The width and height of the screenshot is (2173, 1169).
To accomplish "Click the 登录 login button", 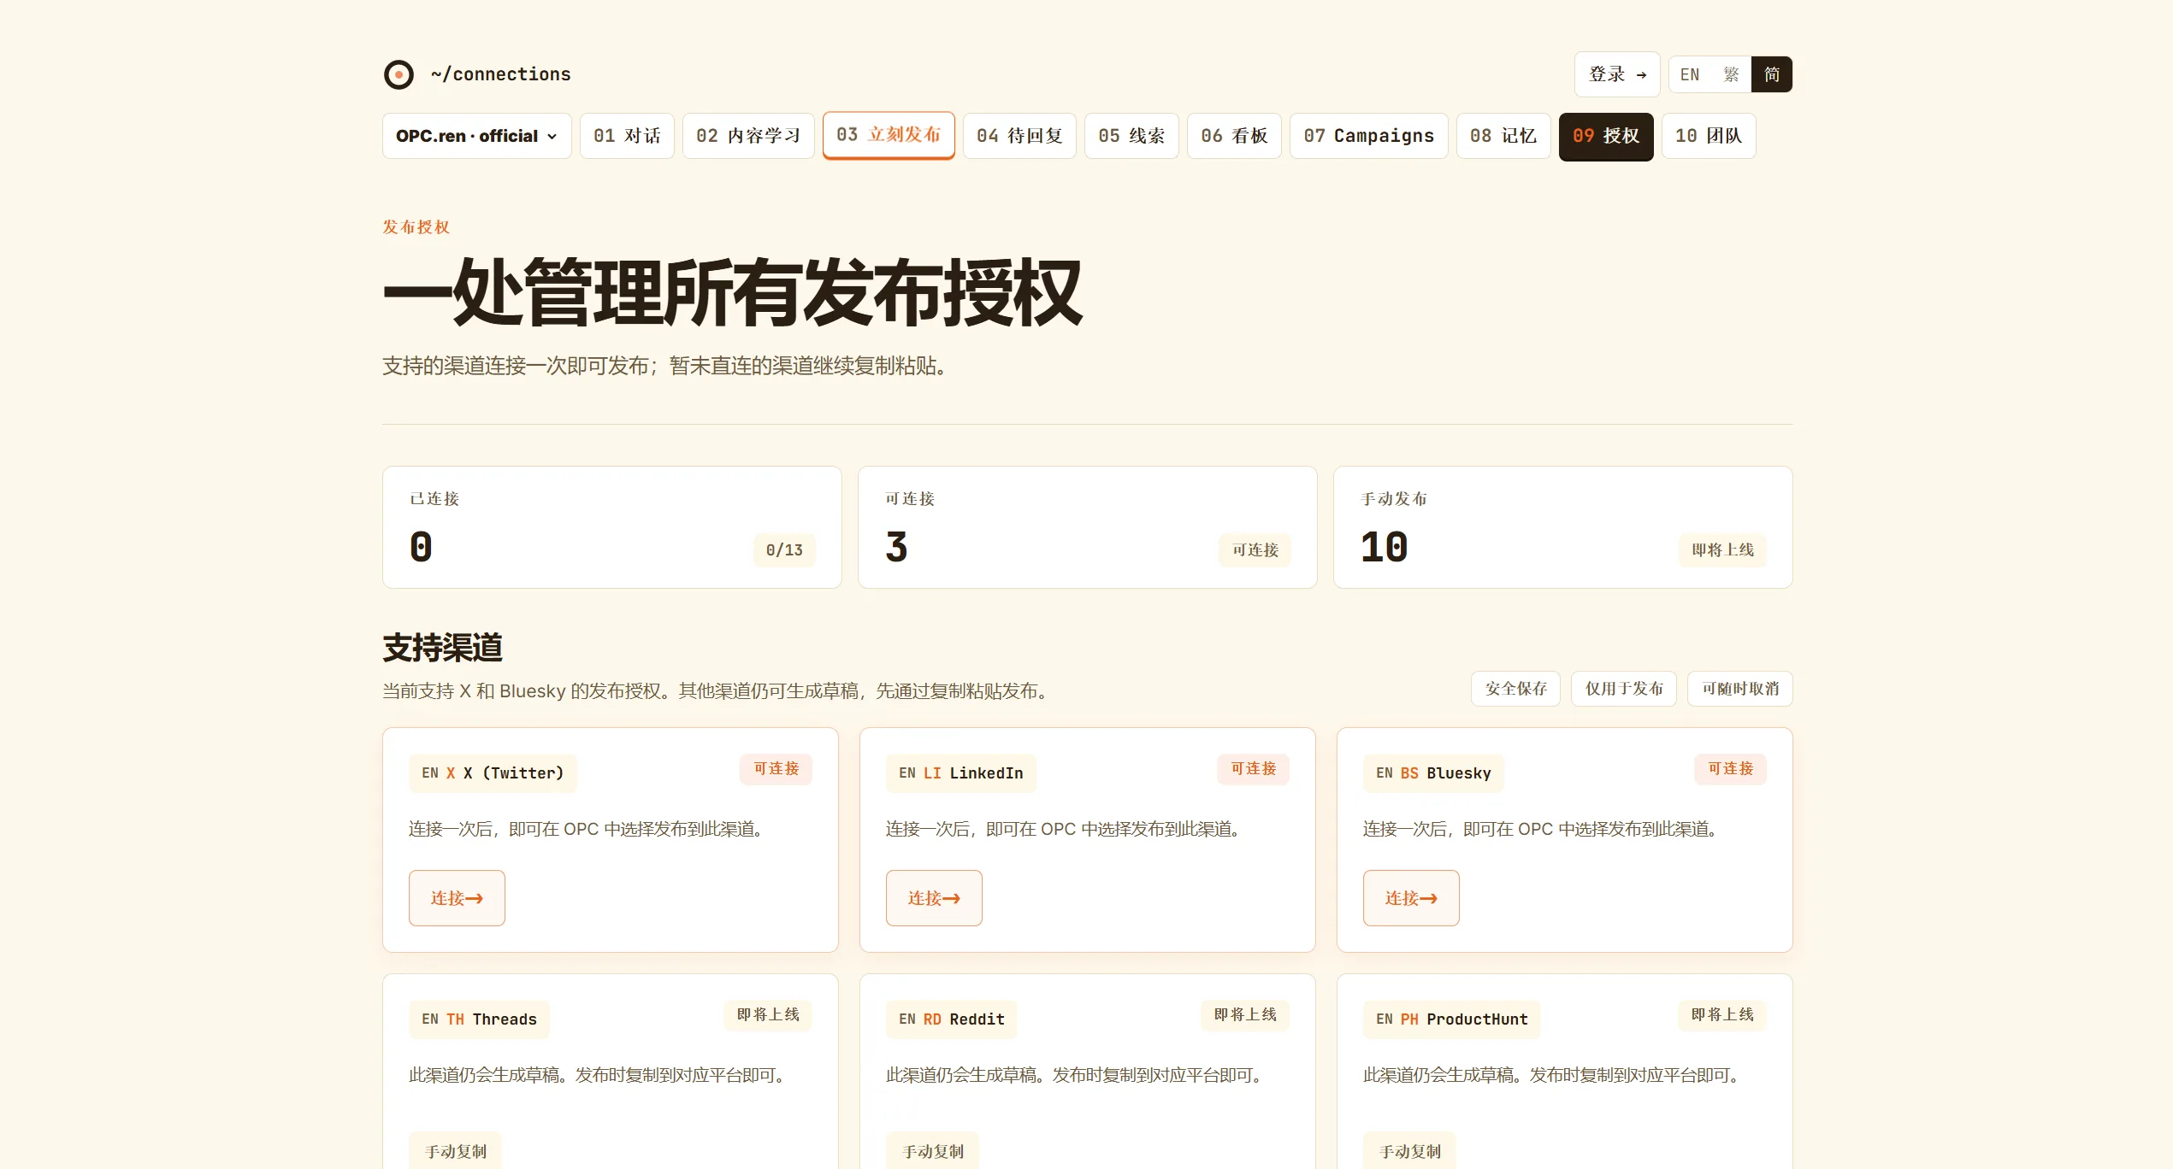I will click(x=1616, y=74).
